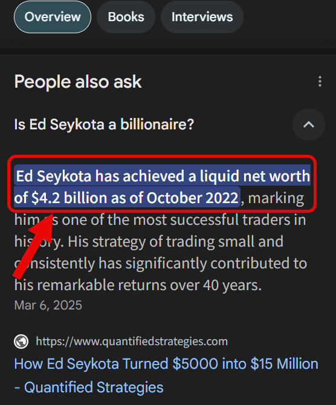Collapse the "Is Ed Seykota a billionaire?" question
This screenshot has height=405, width=336.
coord(104,125)
